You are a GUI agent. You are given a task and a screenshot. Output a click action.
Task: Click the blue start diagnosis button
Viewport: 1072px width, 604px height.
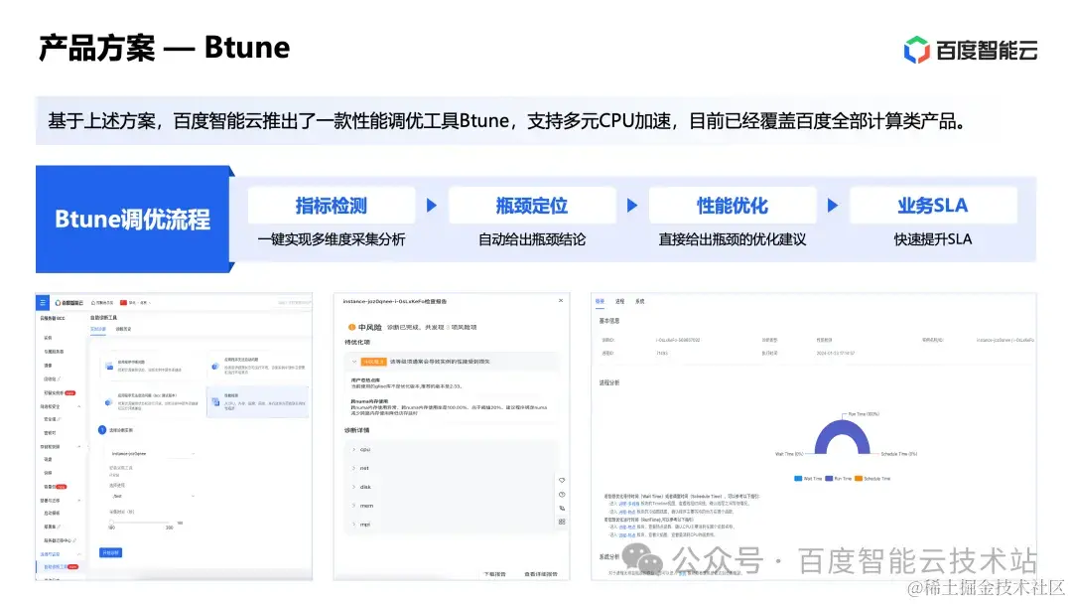tap(110, 552)
